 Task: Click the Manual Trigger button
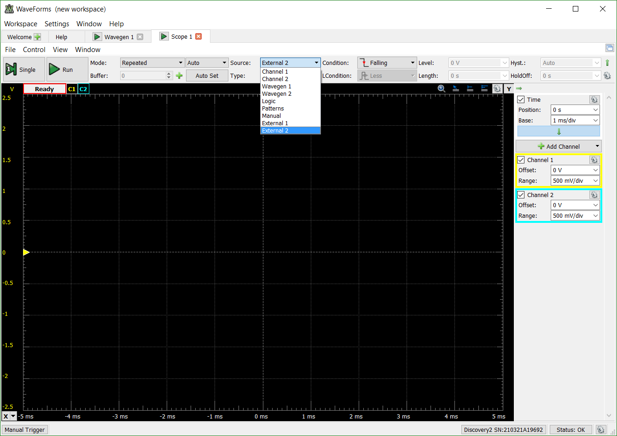(25, 430)
